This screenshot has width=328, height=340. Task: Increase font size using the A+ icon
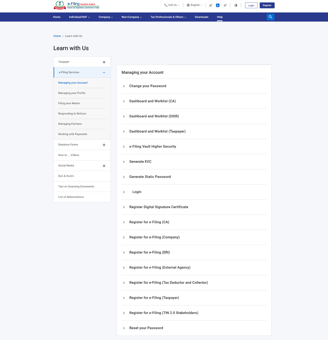[225, 5]
